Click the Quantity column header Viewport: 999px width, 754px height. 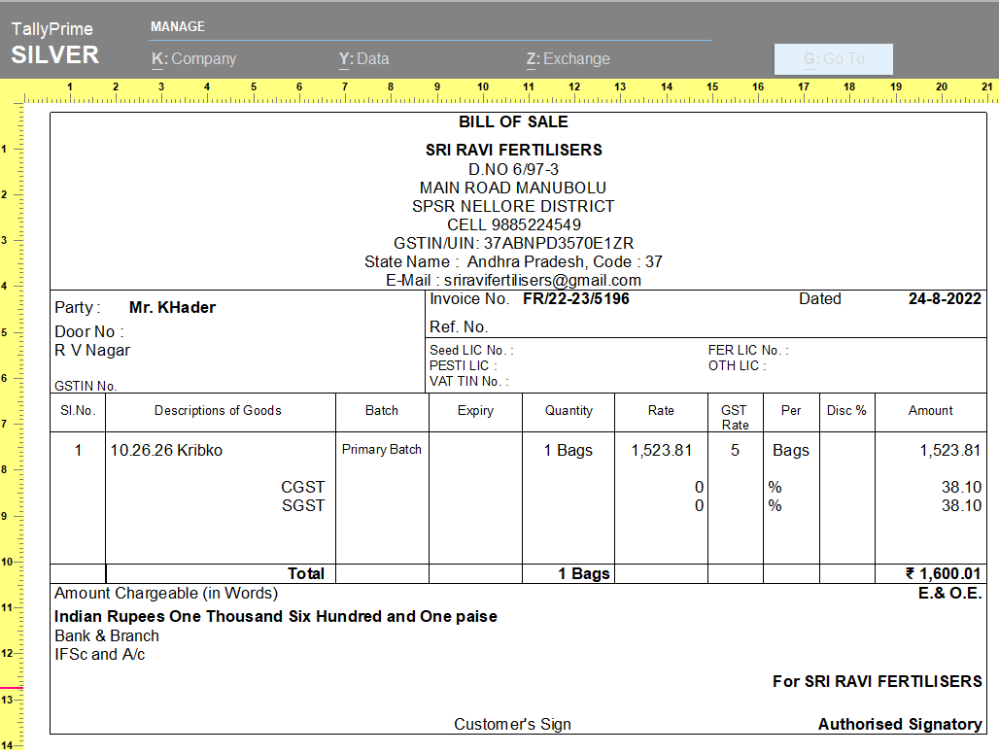pos(568,411)
